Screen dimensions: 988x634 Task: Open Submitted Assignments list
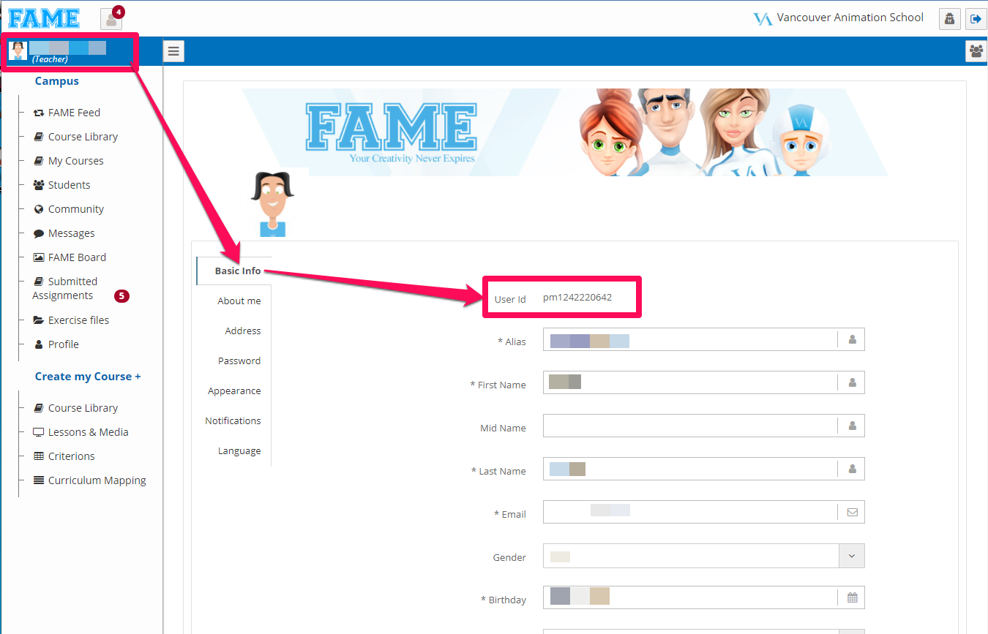(65, 288)
